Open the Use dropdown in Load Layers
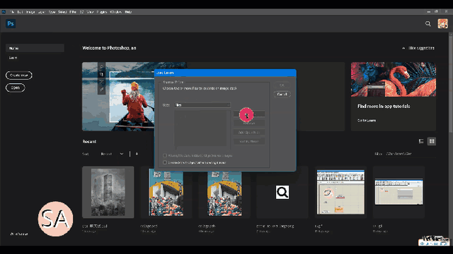Image resolution: width=453 pixels, height=254 pixels. point(202,105)
